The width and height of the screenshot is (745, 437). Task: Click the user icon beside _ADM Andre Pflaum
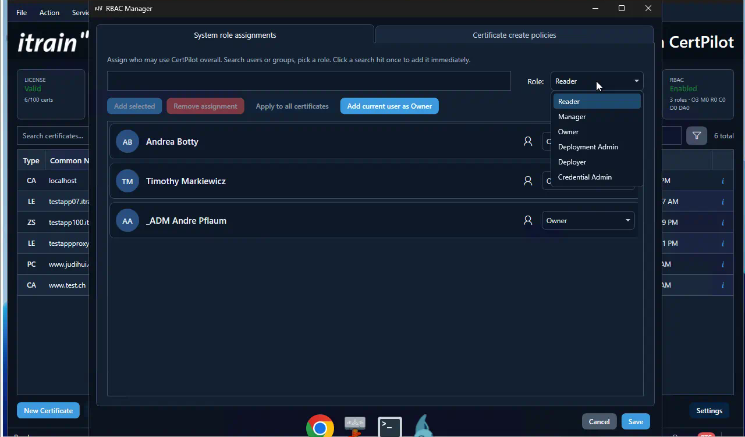(x=528, y=220)
